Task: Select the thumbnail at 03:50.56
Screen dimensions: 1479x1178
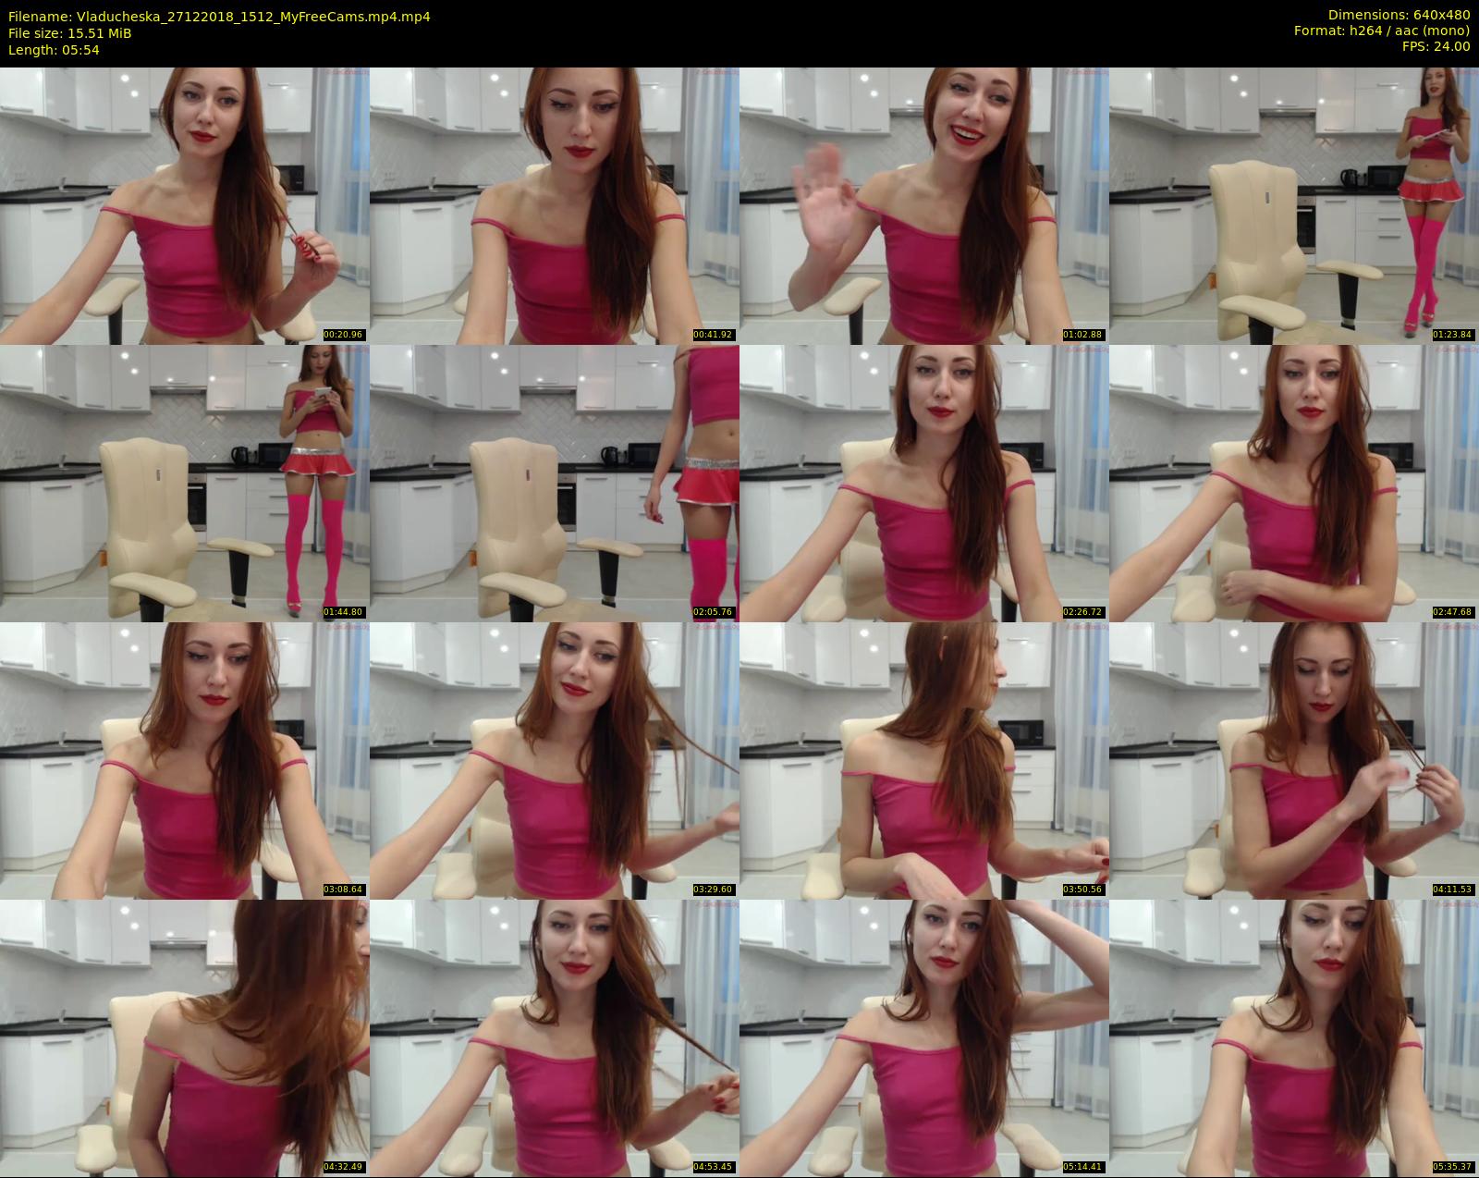Action: (x=924, y=760)
